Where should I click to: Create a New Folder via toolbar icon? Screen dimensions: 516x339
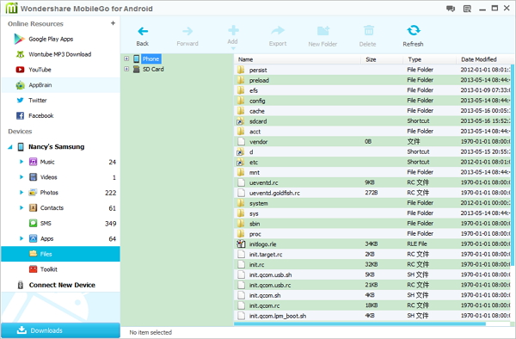[x=322, y=31]
